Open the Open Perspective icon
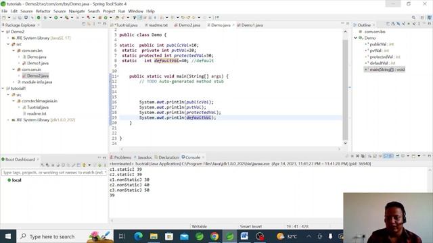This screenshot has height=243, width=433. click(x=422, y=18)
